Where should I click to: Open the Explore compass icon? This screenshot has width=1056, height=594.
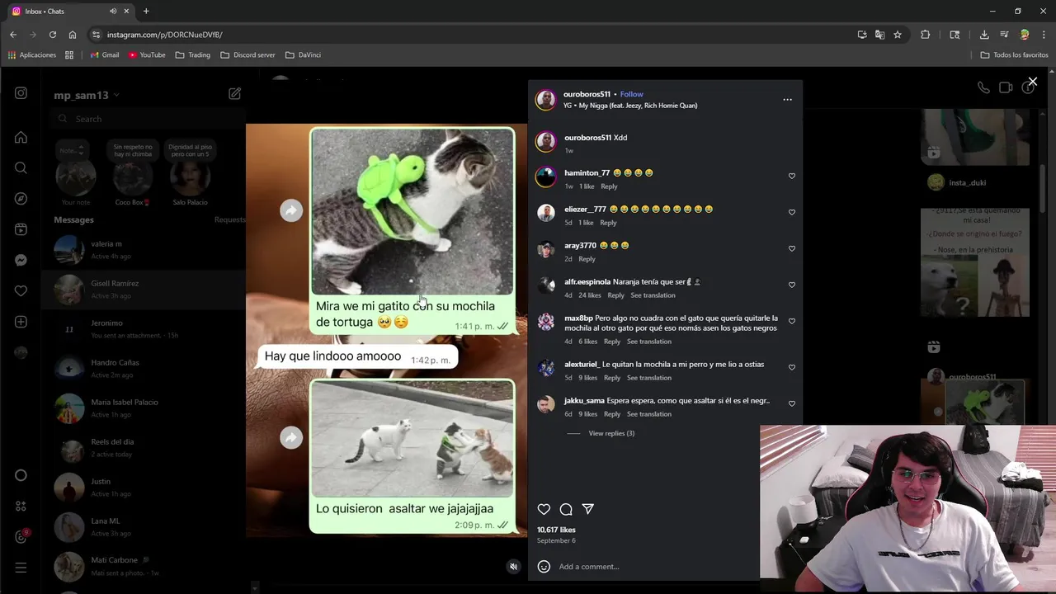pyautogui.click(x=21, y=199)
